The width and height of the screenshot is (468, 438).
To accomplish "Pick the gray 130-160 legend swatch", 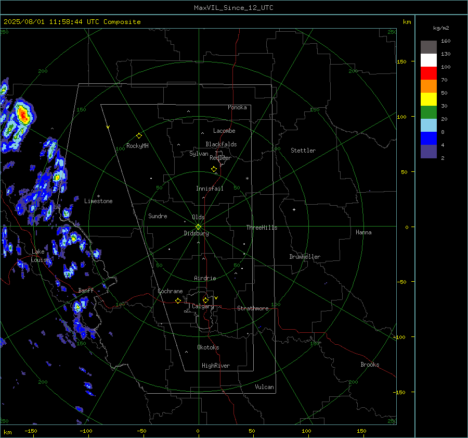I will pos(428,47).
